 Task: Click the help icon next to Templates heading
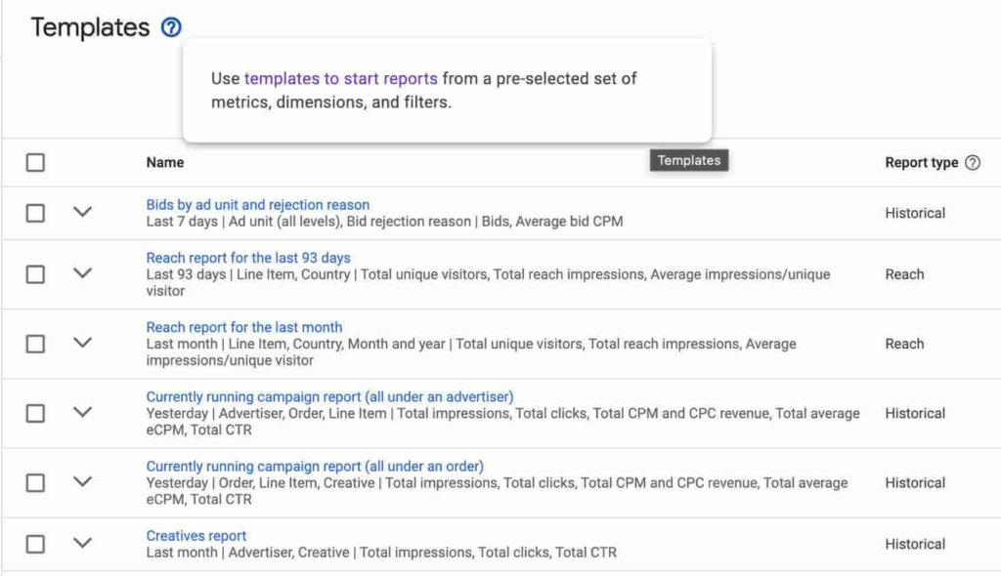click(171, 27)
